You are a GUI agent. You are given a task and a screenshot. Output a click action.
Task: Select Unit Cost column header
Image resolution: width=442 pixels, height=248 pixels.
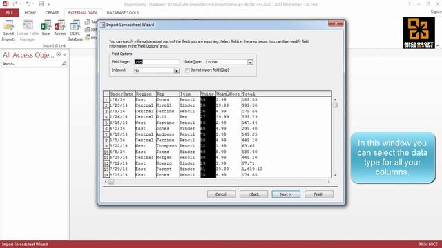click(x=229, y=94)
